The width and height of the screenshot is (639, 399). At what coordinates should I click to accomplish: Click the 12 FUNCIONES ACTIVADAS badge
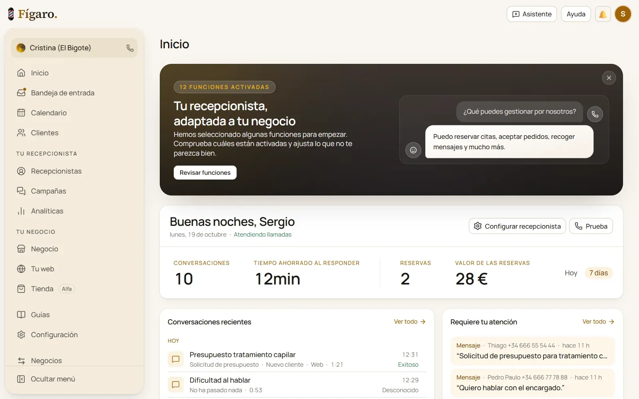(x=224, y=87)
